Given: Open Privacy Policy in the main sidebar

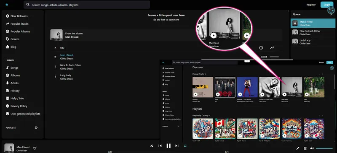Looking at the screenshot, I should pos(16,106).
